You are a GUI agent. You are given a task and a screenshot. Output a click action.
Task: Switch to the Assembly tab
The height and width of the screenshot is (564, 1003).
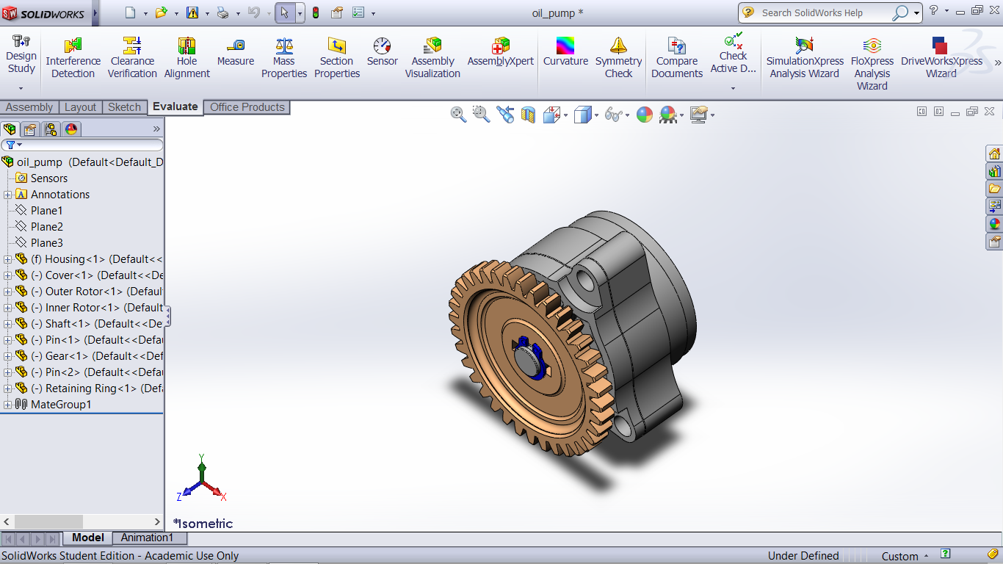[x=29, y=107]
